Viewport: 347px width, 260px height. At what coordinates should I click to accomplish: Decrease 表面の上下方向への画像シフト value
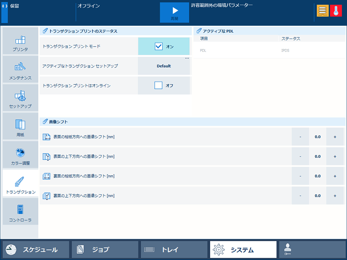(300, 156)
